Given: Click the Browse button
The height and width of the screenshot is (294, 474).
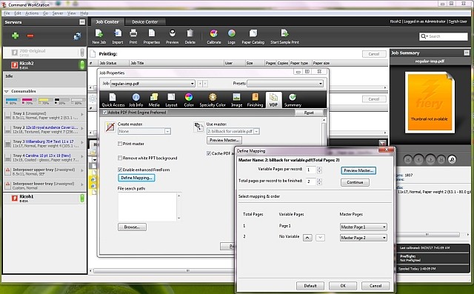Looking at the screenshot, I should [132, 227].
